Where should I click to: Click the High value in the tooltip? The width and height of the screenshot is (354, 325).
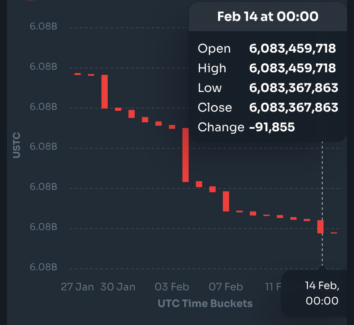[x=292, y=68]
